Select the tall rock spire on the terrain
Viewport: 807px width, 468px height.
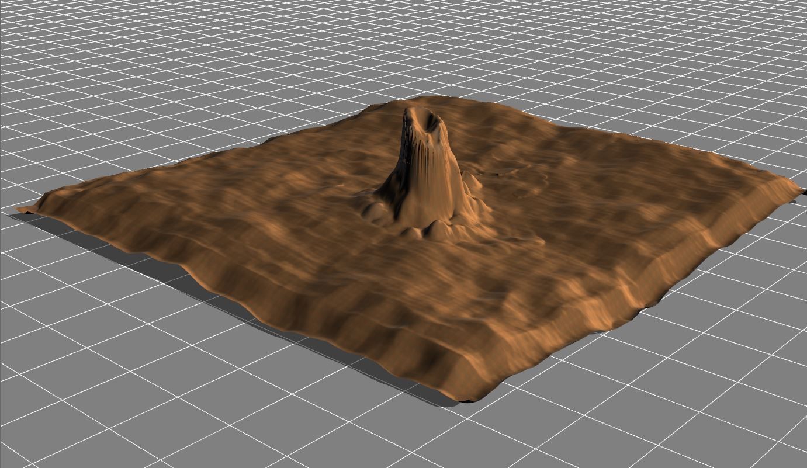427,169
